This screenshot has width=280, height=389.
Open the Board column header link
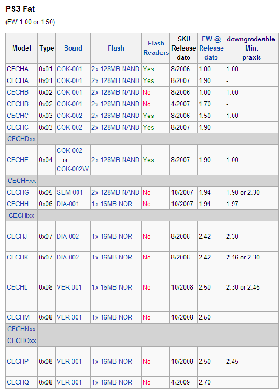point(73,48)
